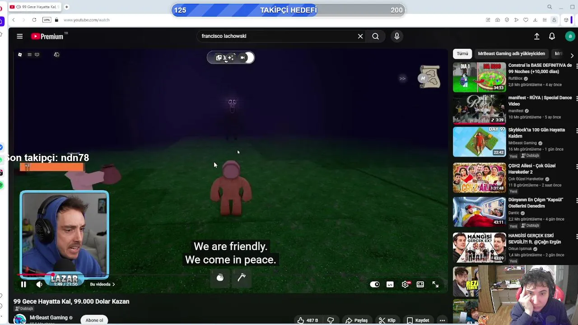Open browser easy setup menu icon

click(545, 20)
